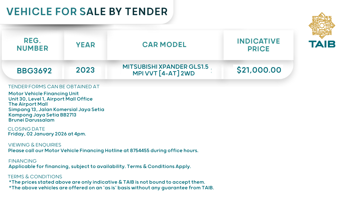Viewport: 350px width, 197px height.
Task: Select the REG. NUMBER column header
Action: [33, 44]
